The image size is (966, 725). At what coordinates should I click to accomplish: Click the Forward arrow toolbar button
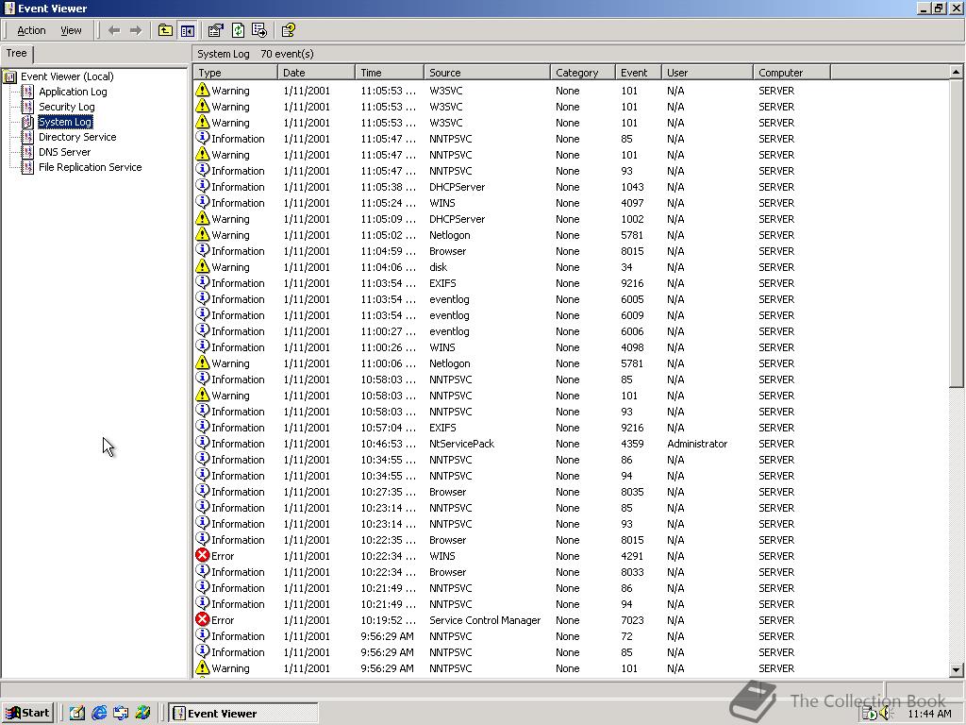point(136,30)
